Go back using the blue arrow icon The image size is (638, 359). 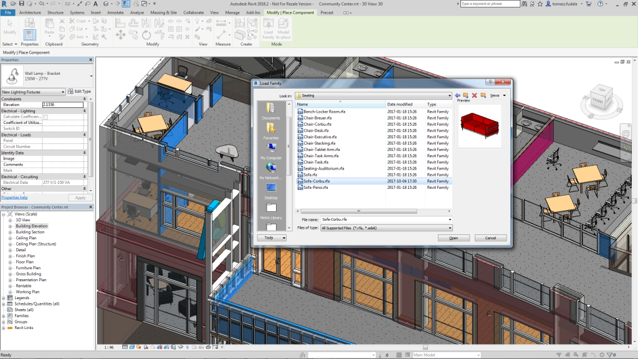(x=457, y=95)
